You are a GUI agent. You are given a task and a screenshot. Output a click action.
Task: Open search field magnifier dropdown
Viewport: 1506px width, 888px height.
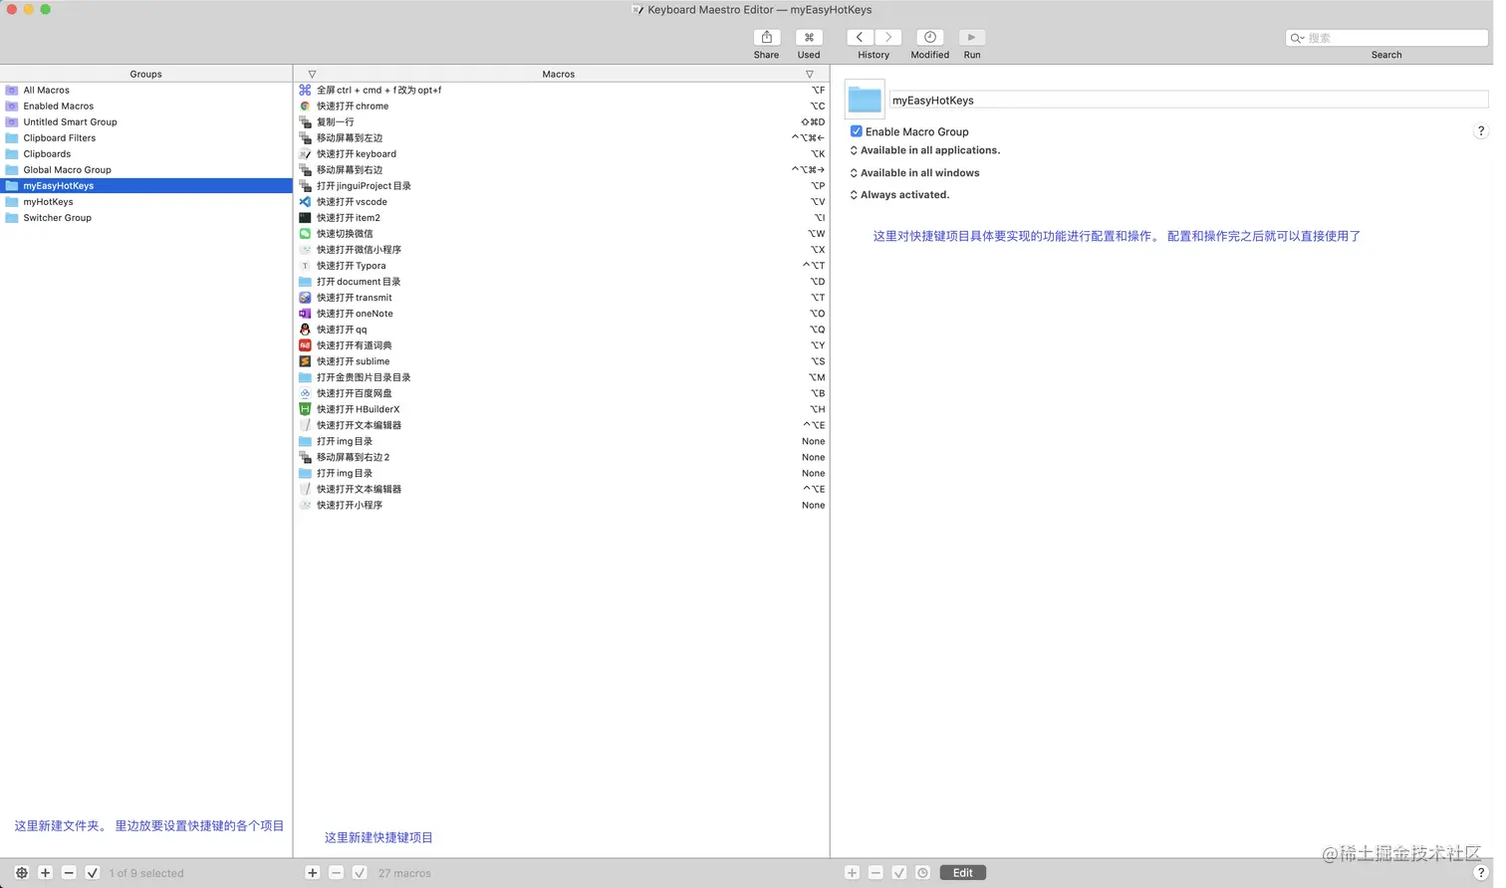tap(1297, 38)
